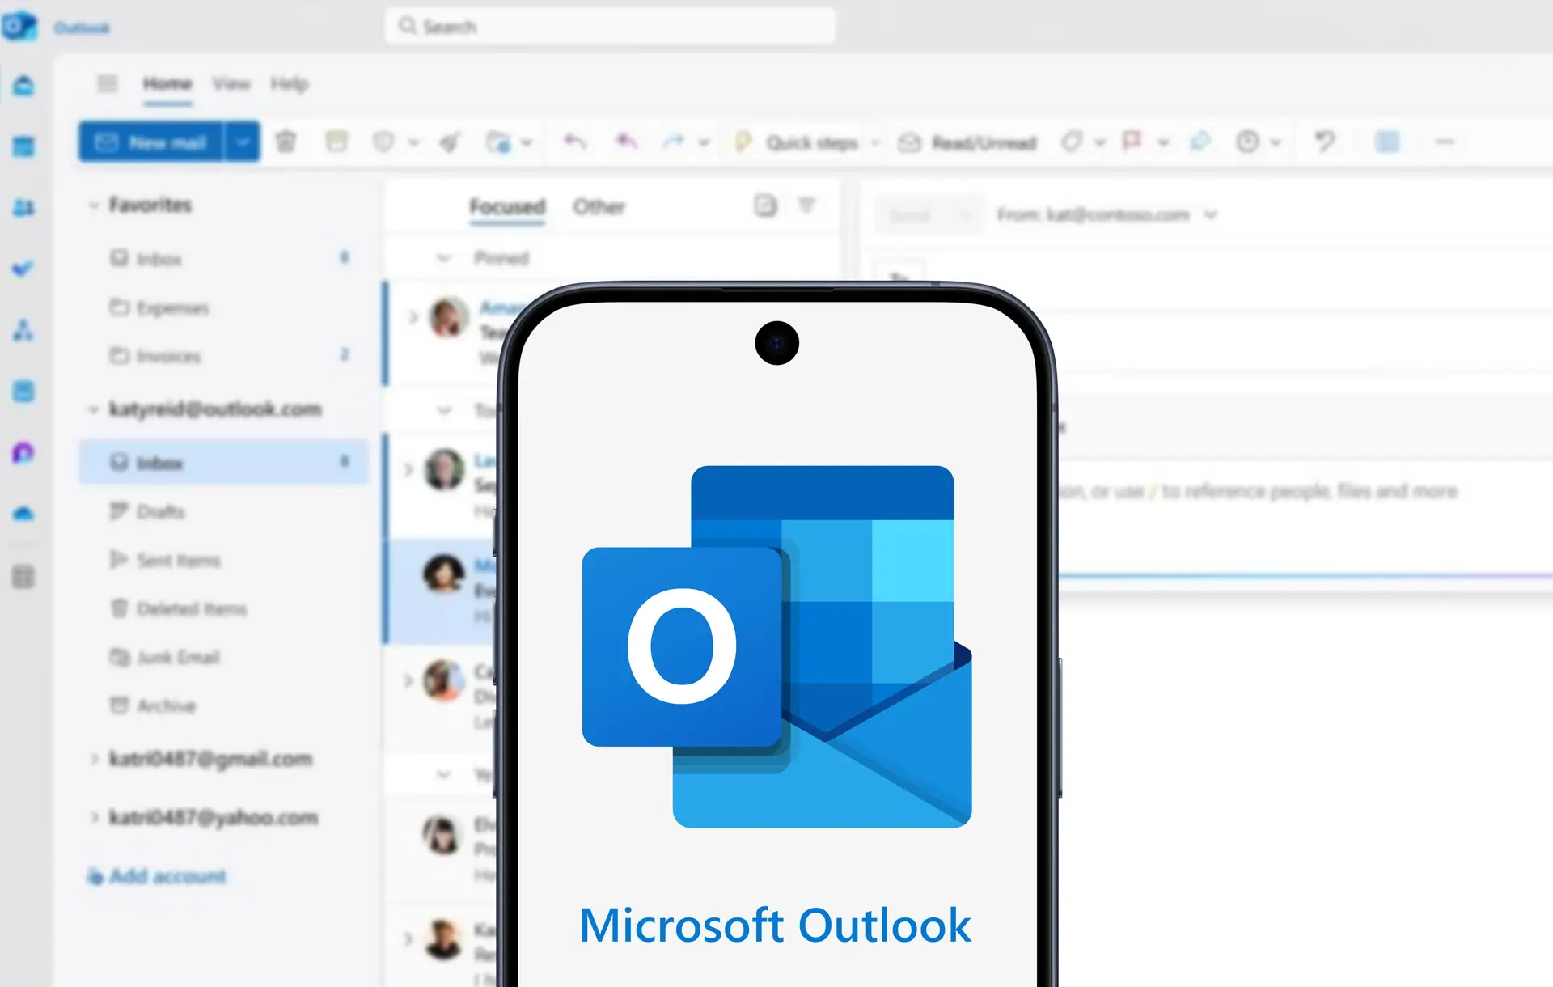Open the New mail dropdown arrow
Image resolution: width=1553 pixels, height=987 pixels.
pyautogui.click(x=242, y=142)
